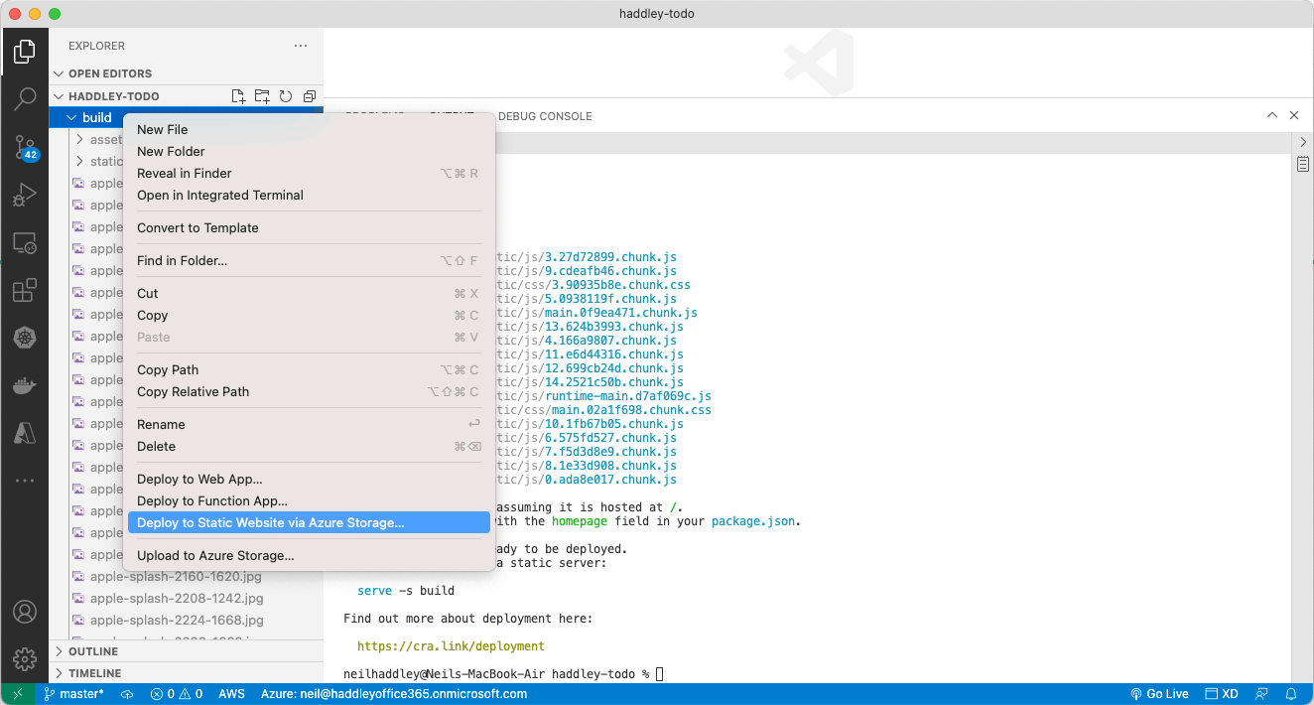Open Source Control with 42 pending changes

(x=25, y=149)
